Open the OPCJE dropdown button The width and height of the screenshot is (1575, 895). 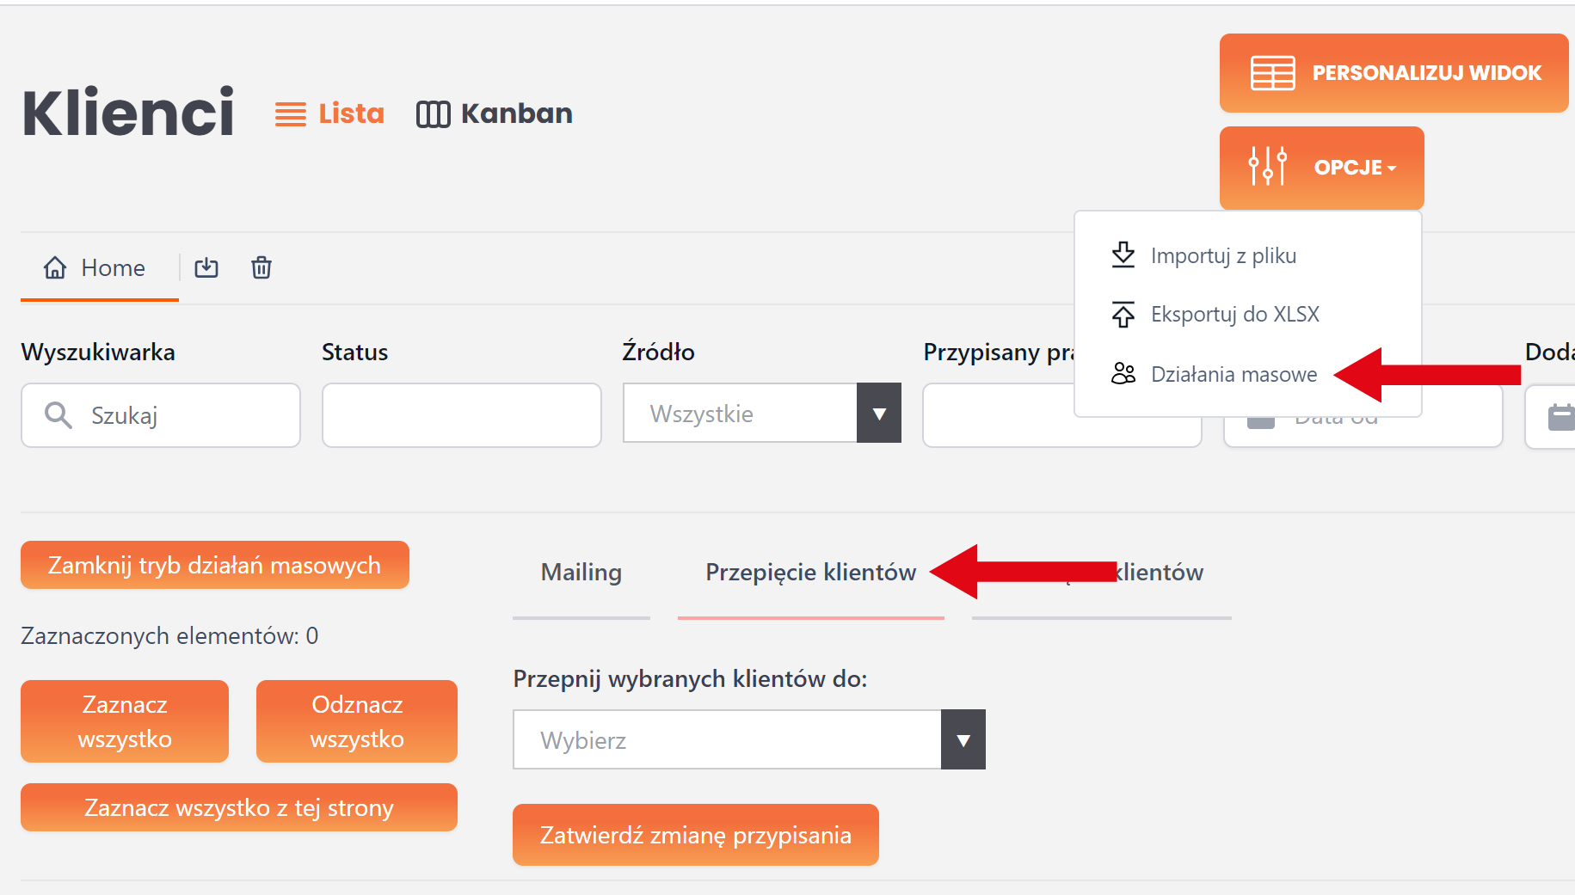pos(1321,167)
